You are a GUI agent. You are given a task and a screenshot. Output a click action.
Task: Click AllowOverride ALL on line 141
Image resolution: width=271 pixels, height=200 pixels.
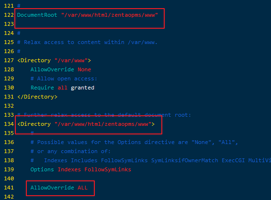coord(59,188)
